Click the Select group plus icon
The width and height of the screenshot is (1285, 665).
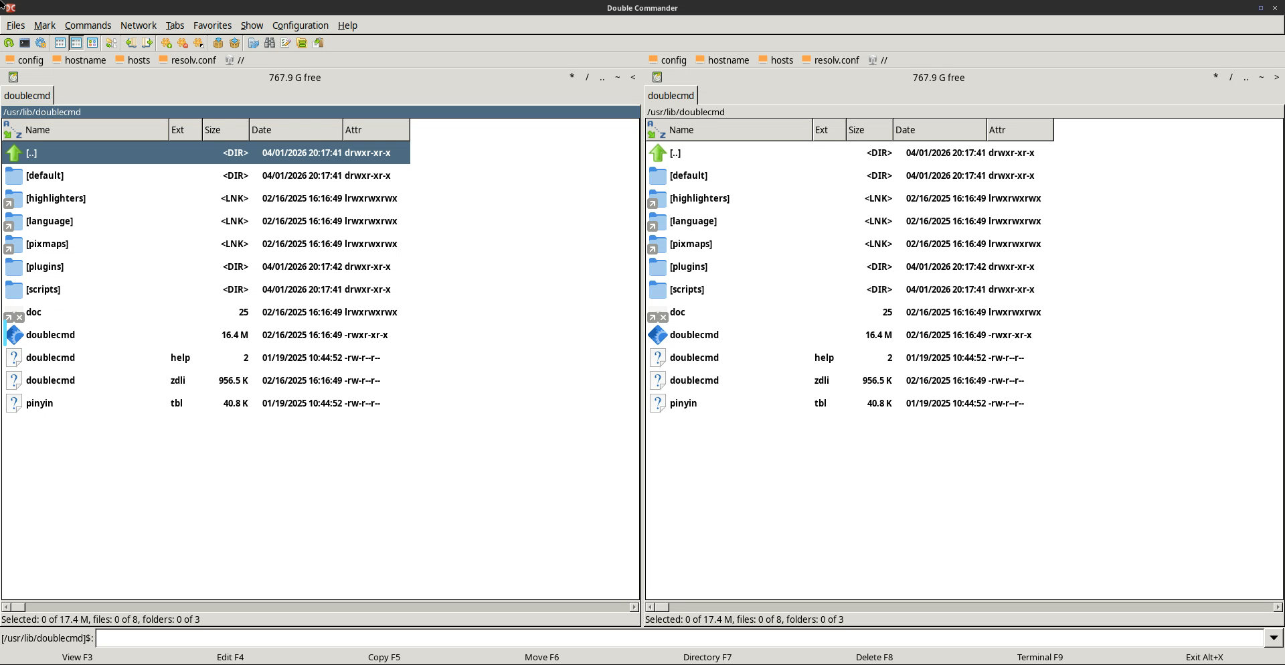tap(167, 43)
